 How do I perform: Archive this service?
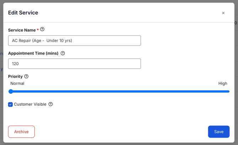(21, 131)
